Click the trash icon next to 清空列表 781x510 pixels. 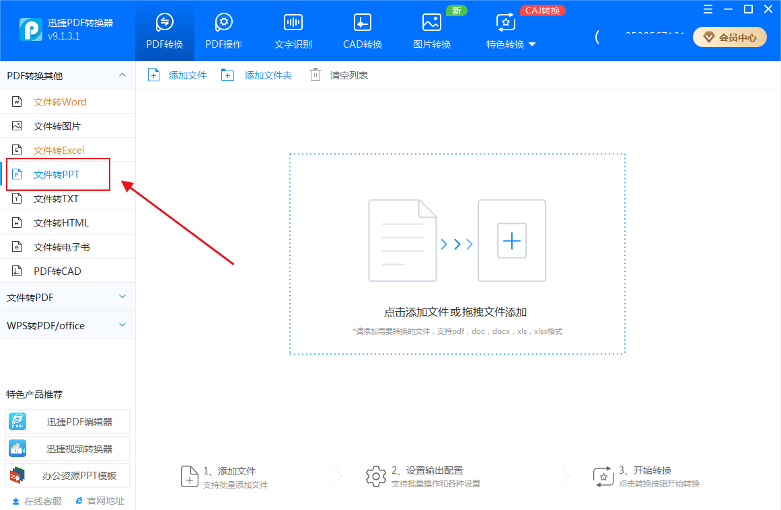coord(315,75)
